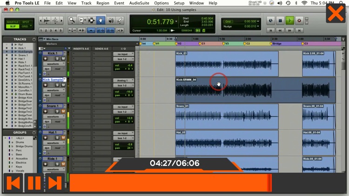Viewport: 349px width, 196px height.
Task: Open the Setup menu
Action: (179, 3)
